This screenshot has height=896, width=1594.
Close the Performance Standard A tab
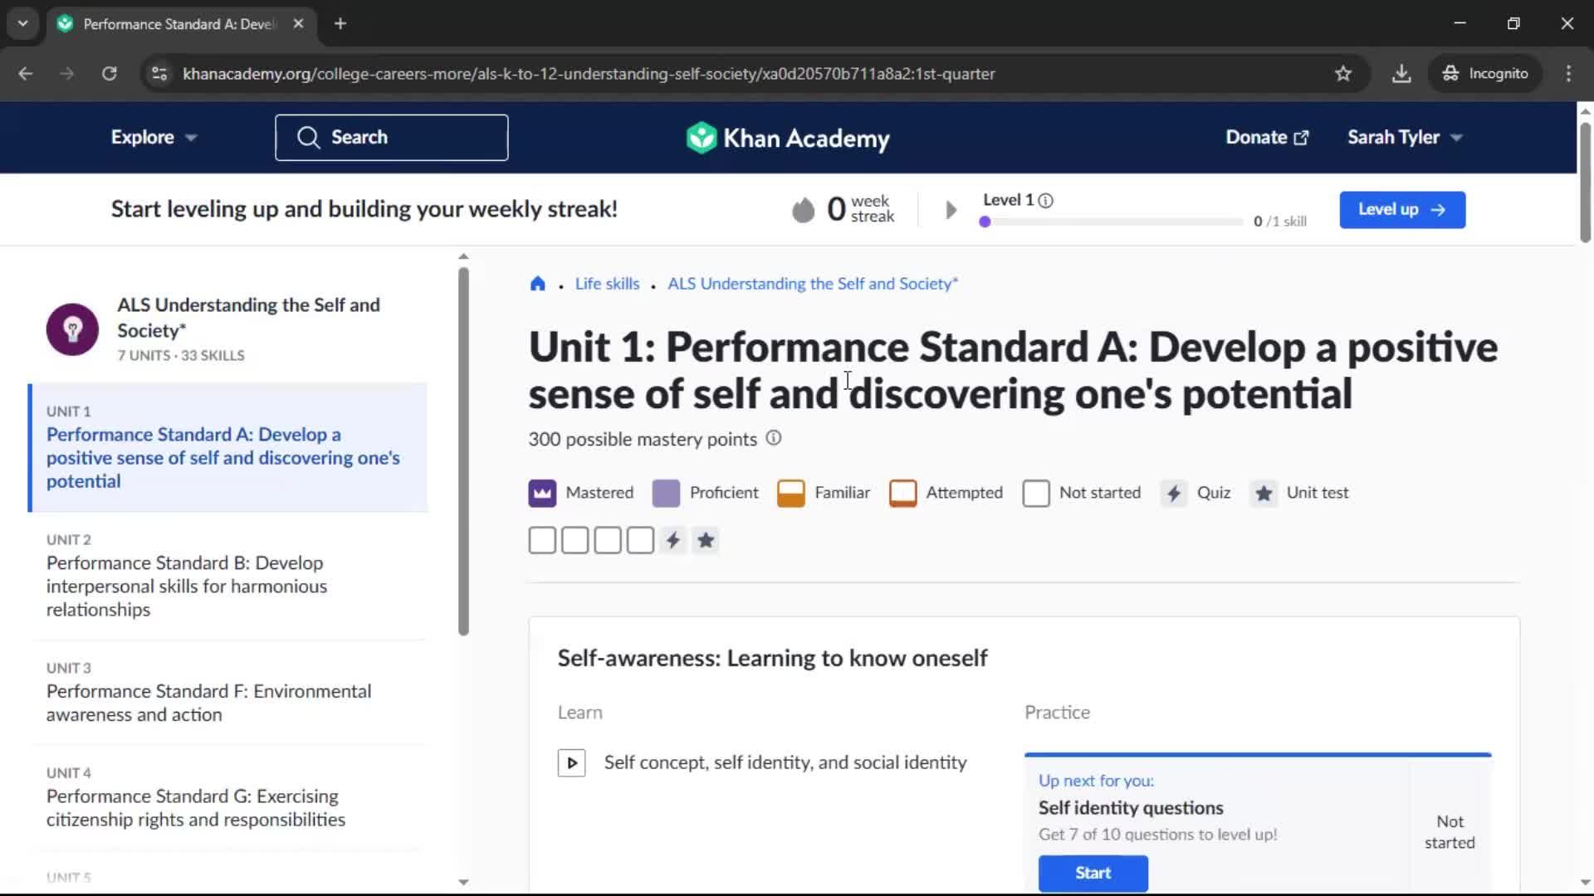click(x=298, y=24)
